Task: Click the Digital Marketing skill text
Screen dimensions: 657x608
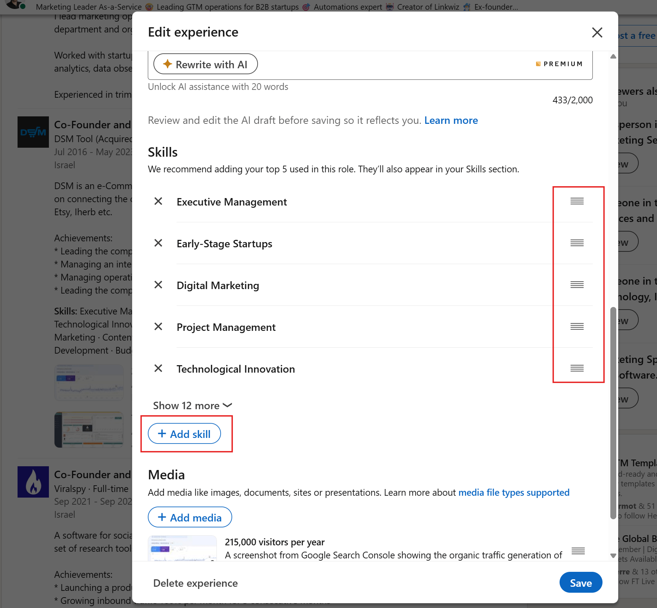Action: pyautogui.click(x=218, y=286)
